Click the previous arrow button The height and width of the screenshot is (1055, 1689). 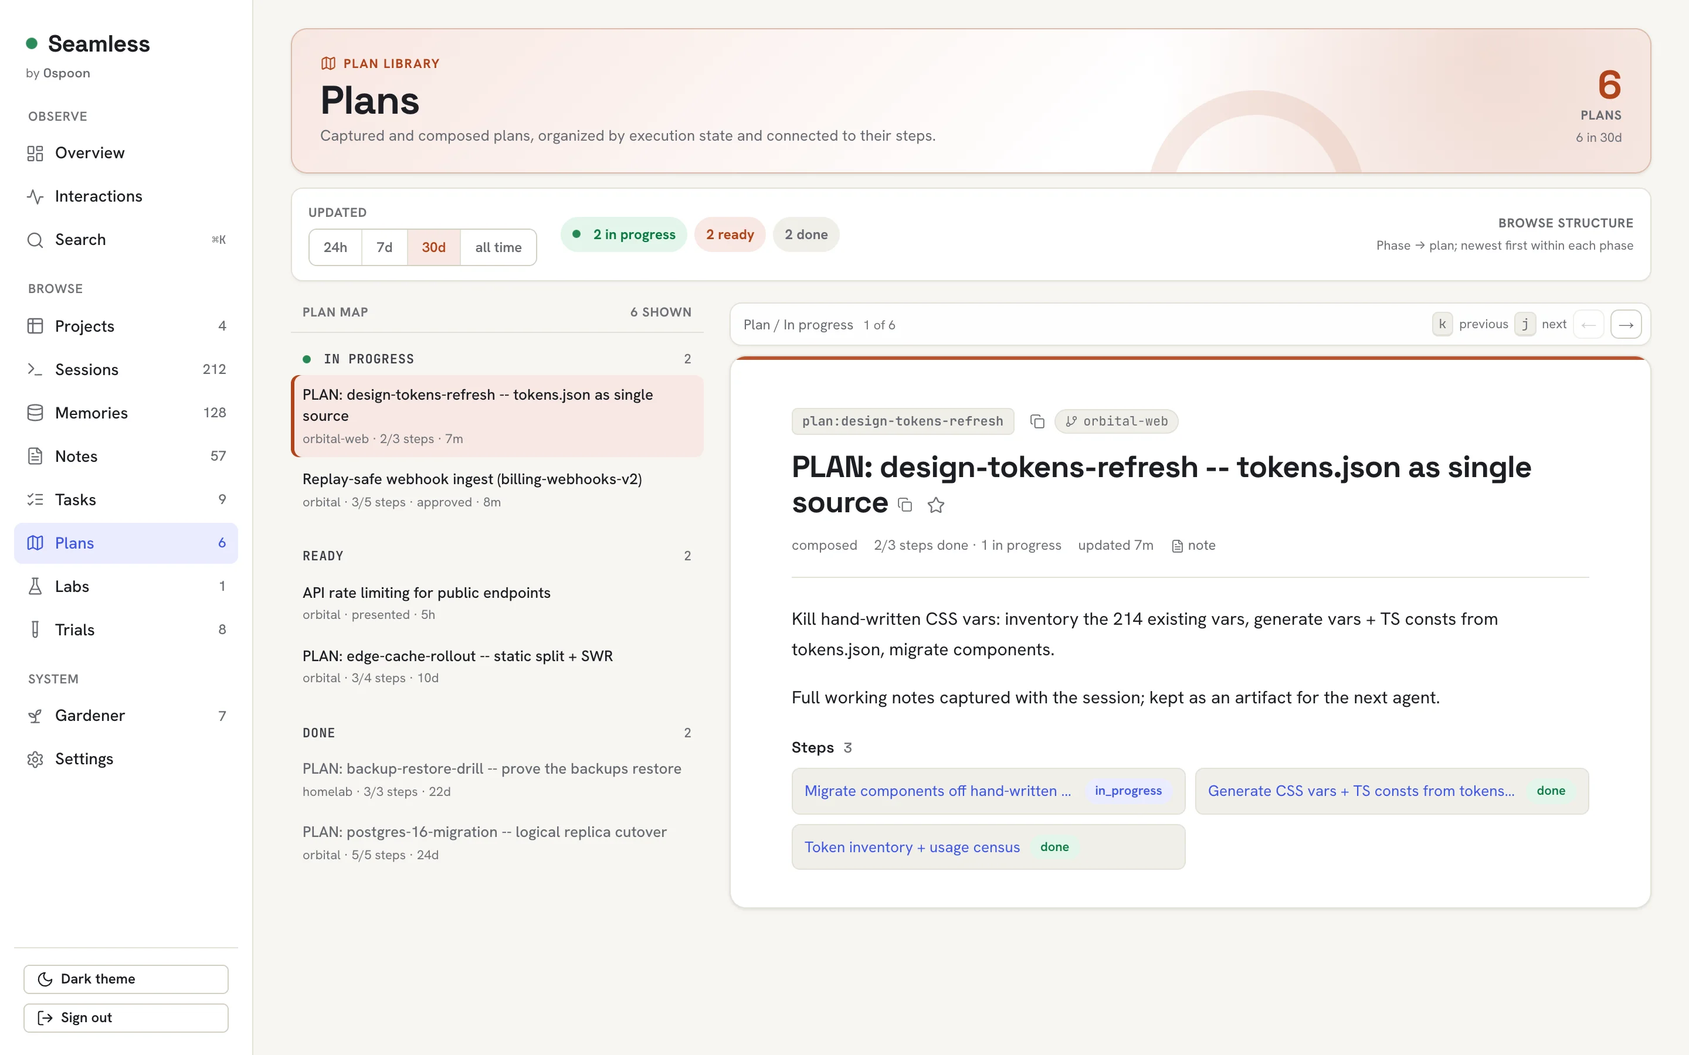[1589, 325]
